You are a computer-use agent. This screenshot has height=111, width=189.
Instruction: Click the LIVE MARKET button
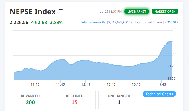point(137,11)
